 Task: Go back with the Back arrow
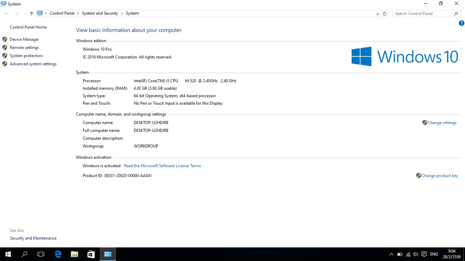[7, 14]
